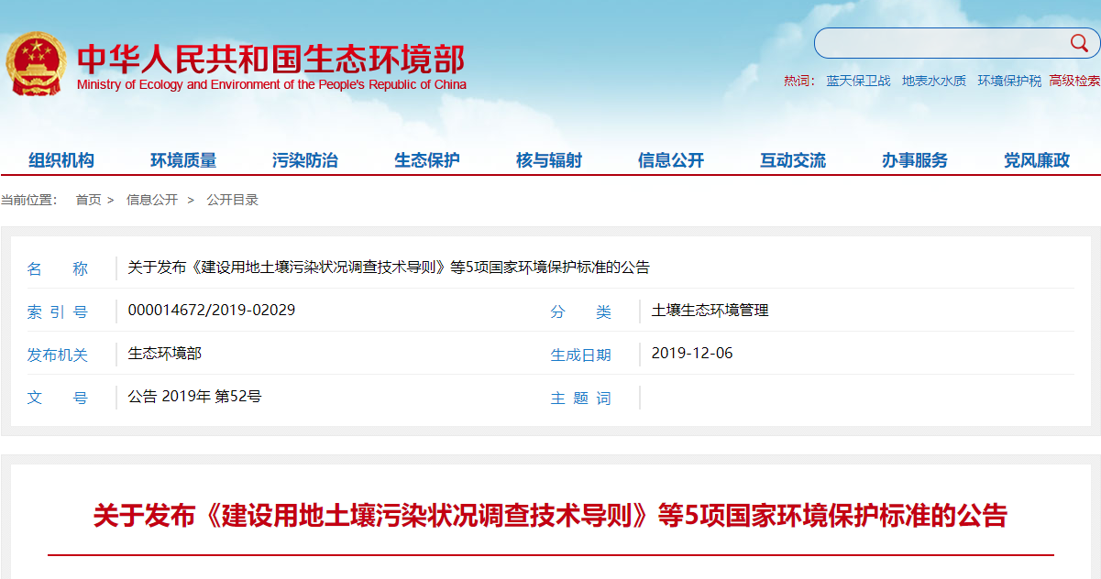1101x579 pixels.
Task: Click the 地表水水质 hot keyword
Action: point(933,81)
